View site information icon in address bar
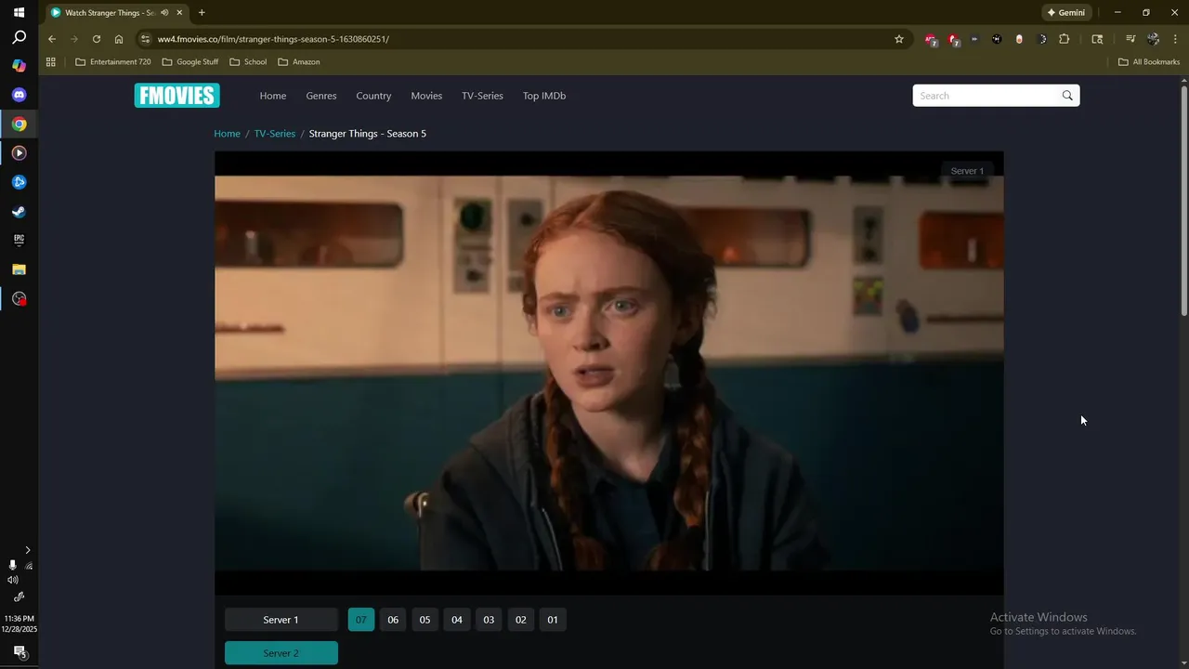This screenshot has width=1189, height=669. pyautogui.click(x=144, y=39)
